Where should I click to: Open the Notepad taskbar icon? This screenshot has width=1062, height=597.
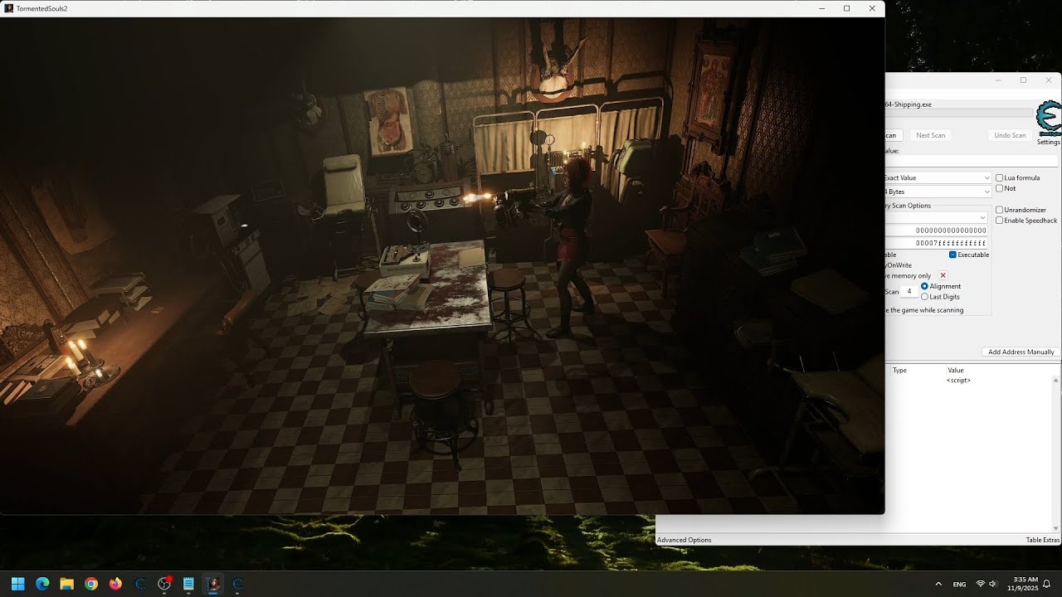(x=188, y=584)
